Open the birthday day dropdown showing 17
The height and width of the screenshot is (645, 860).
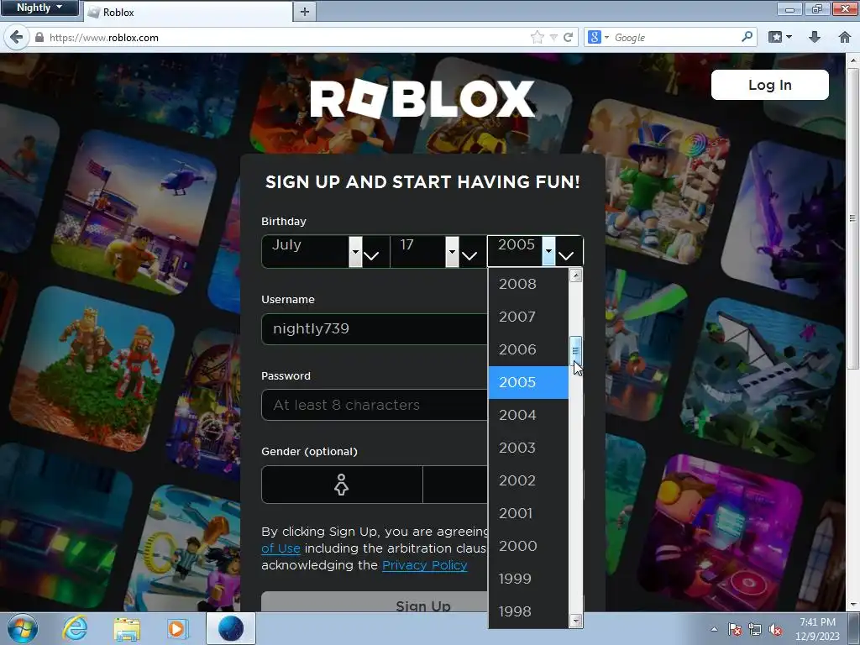pos(438,252)
